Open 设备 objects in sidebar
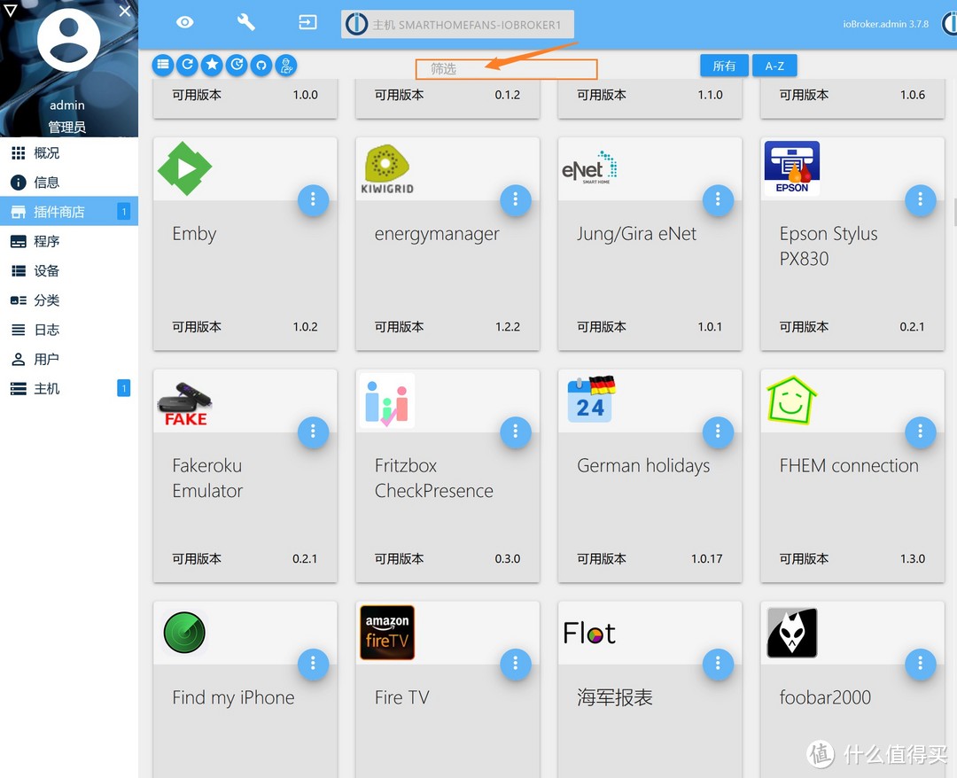This screenshot has height=778, width=957. click(x=69, y=270)
